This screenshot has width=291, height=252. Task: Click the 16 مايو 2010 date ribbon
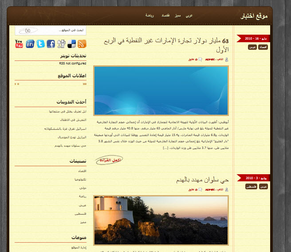click(253, 39)
